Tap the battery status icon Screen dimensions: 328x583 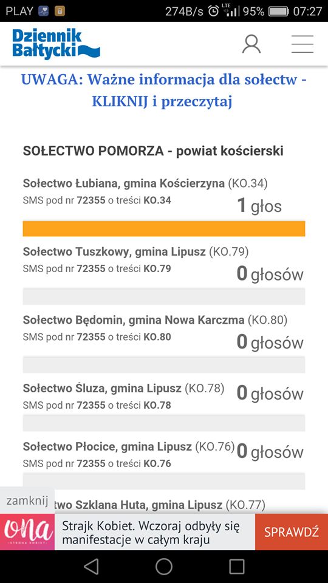coord(279,11)
